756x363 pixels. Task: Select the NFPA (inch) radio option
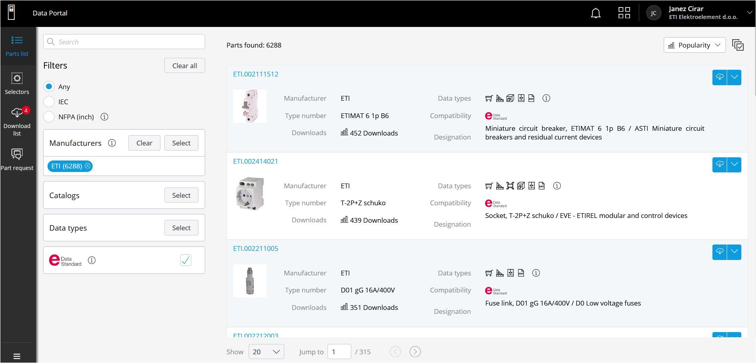pos(49,117)
